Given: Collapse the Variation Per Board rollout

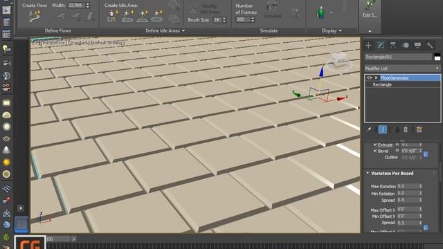Looking at the screenshot, I should 368,173.
